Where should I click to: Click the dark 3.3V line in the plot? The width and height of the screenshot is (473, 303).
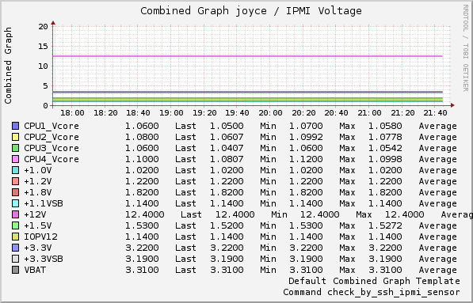click(x=247, y=92)
